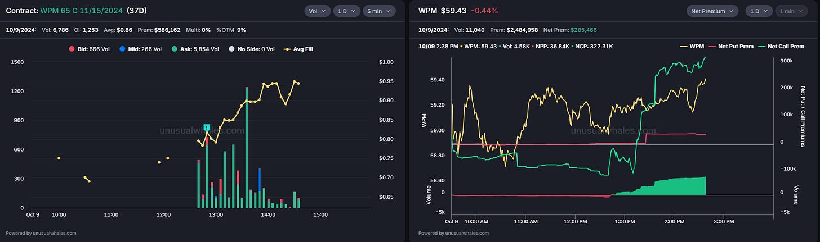The height and width of the screenshot is (242, 820).
Task: Click the teal info marker above volume bars
Action: [x=207, y=127]
